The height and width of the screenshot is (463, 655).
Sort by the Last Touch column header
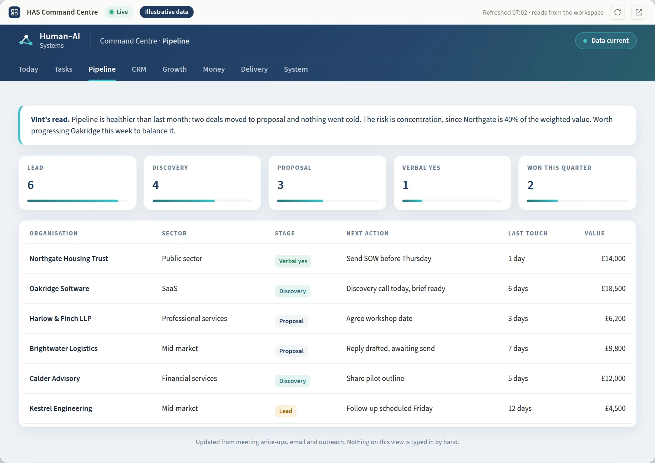(x=528, y=233)
